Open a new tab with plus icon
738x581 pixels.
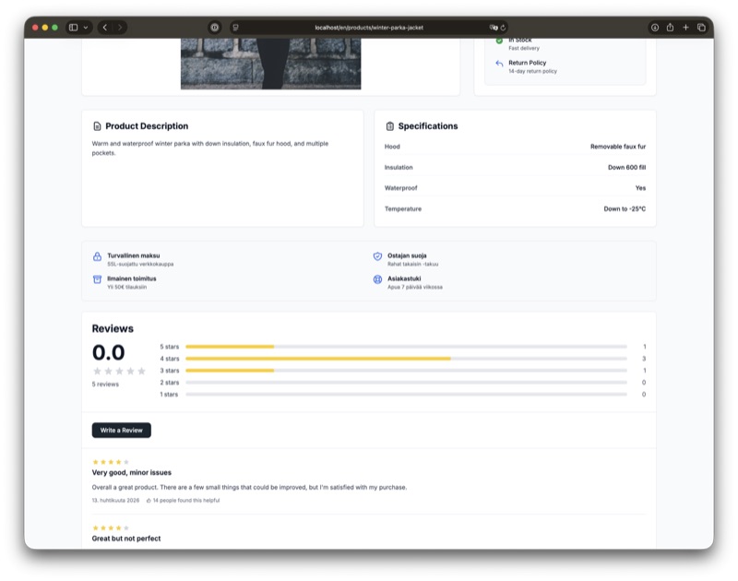[685, 28]
